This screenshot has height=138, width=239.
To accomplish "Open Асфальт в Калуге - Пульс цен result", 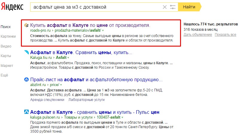I will point(95,112).
